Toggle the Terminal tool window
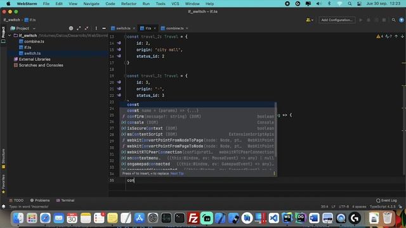The height and width of the screenshot is (228, 406). (65, 200)
